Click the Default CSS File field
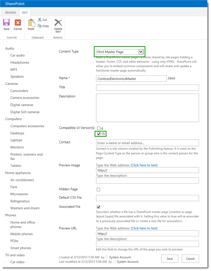 pyautogui.click(x=148, y=198)
